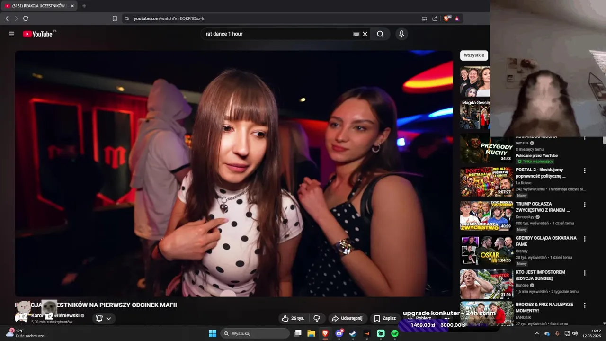Open video title TRUMP OGŁASZA ZWYCIĘSTWO Z IRANEM
This screenshot has height=341, width=606.
click(543, 207)
